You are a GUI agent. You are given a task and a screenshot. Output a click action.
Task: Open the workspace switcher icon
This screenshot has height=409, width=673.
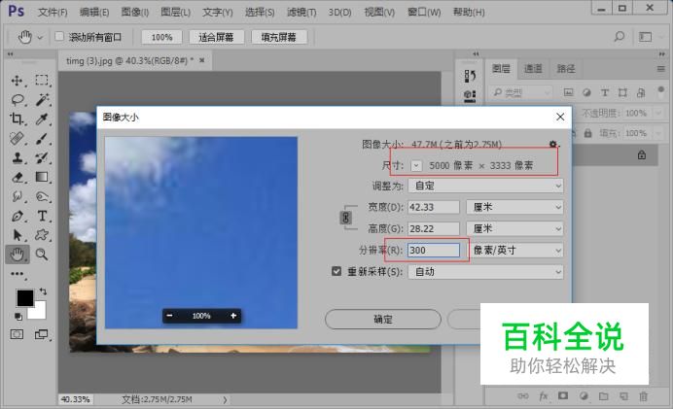pos(645,37)
